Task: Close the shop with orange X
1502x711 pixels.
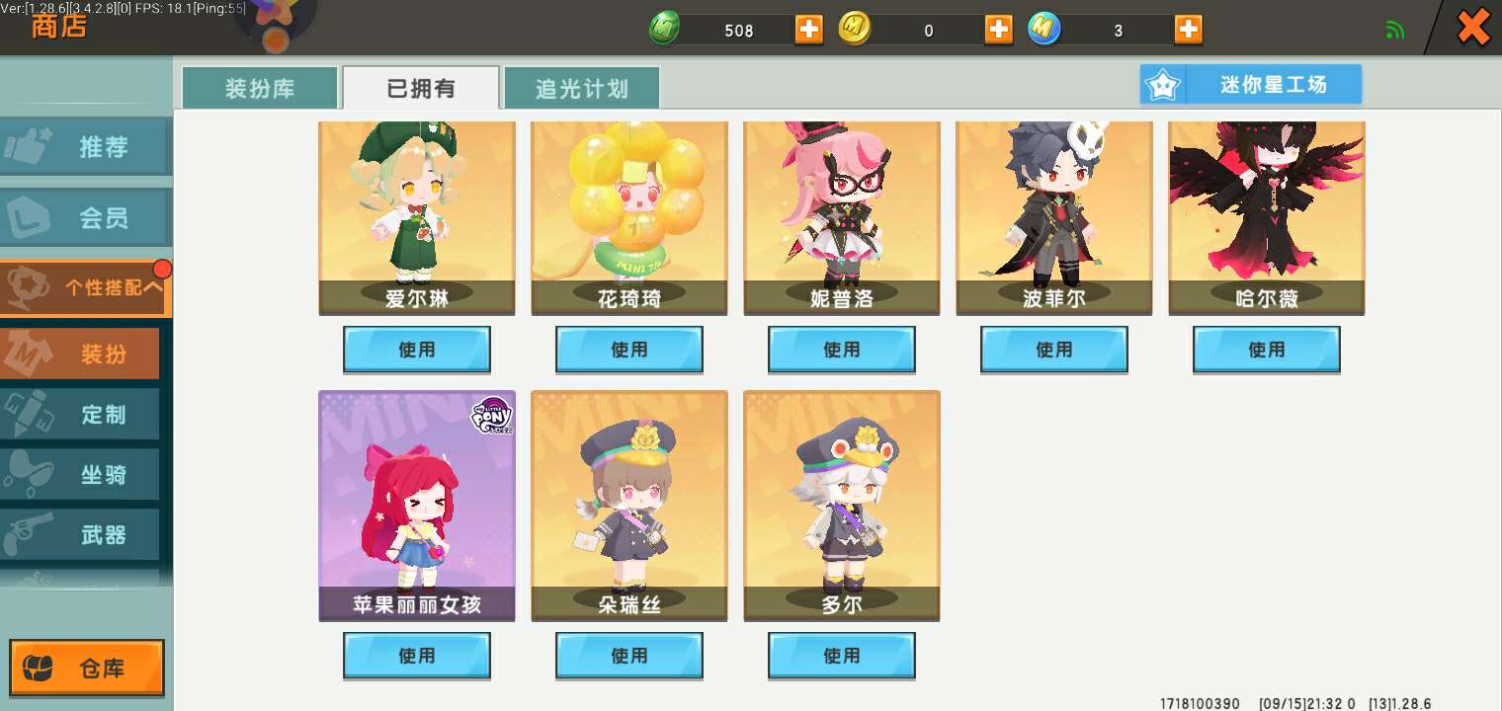Action: coord(1472,28)
